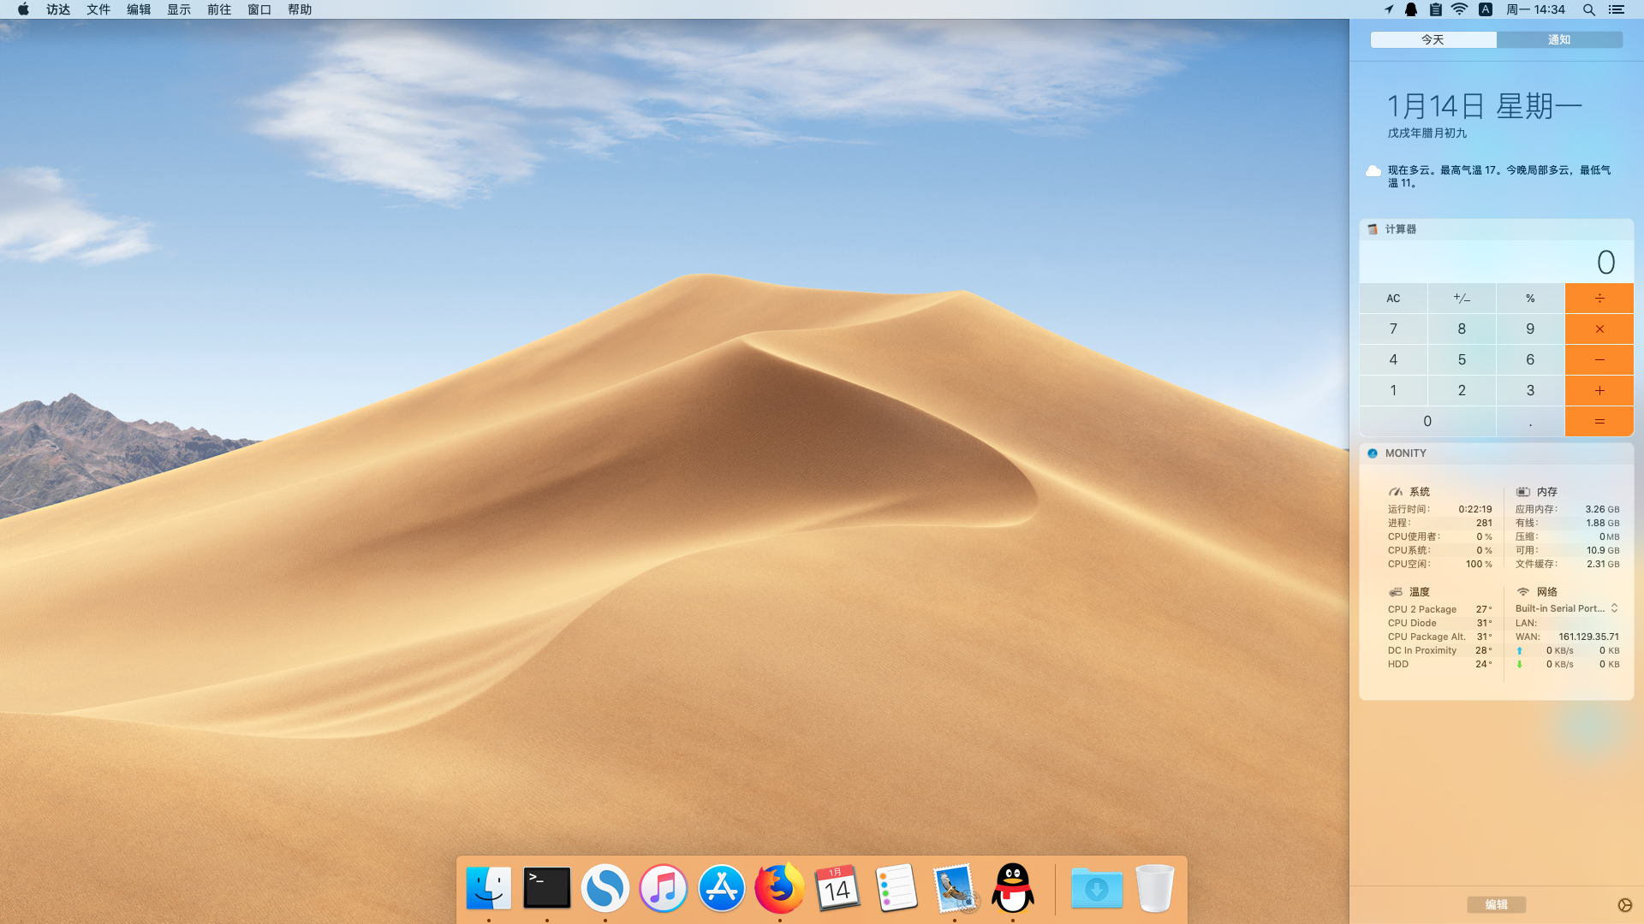Open the 前往 menu
This screenshot has width=1644, height=924.
click(219, 9)
